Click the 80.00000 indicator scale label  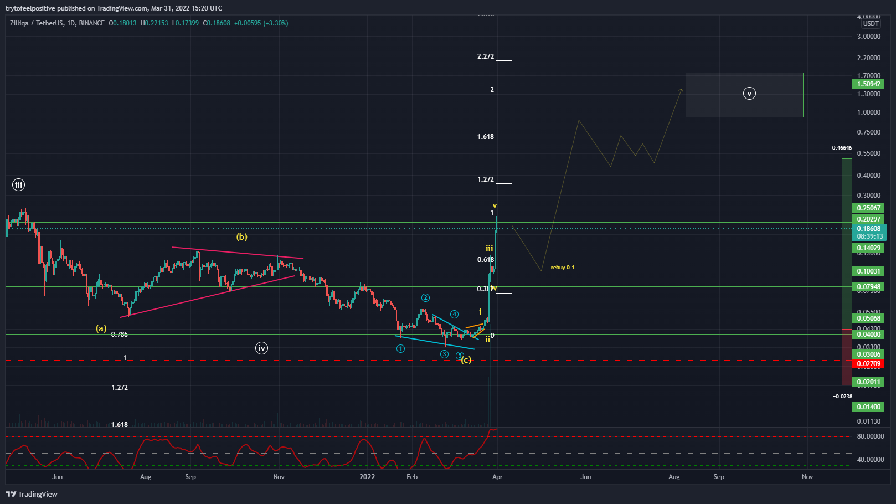(x=871, y=436)
